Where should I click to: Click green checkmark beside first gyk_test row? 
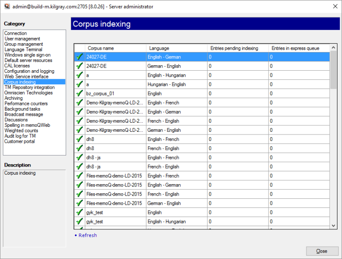click(x=79, y=212)
